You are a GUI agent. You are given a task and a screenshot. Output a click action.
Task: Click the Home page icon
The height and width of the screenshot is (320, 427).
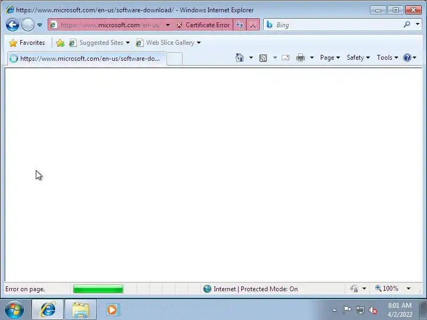coord(240,58)
